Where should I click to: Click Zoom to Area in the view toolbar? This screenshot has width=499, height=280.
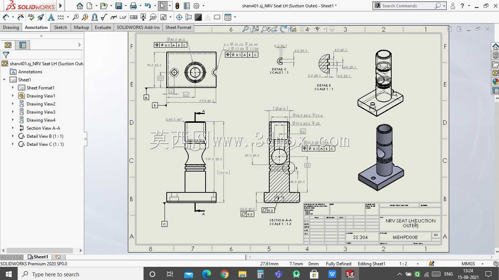pyautogui.click(x=255, y=29)
